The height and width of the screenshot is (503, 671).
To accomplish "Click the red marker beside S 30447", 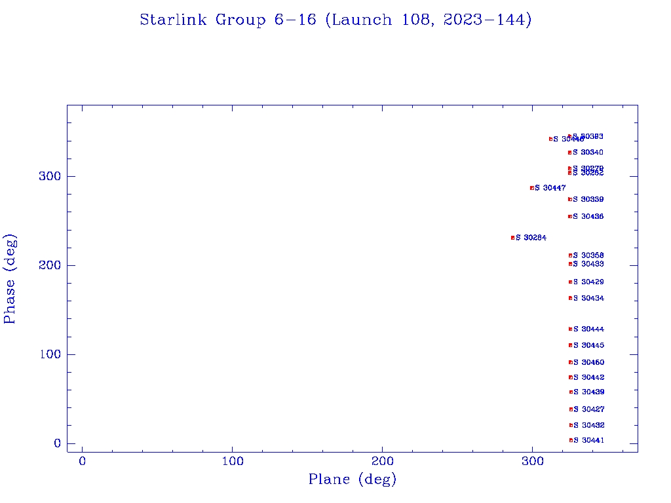I will click(x=532, y=188).
